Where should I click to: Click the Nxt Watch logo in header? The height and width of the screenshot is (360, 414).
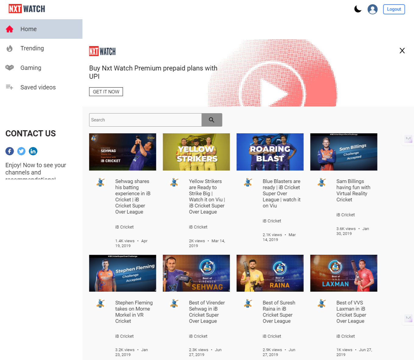tap(27, 9)
